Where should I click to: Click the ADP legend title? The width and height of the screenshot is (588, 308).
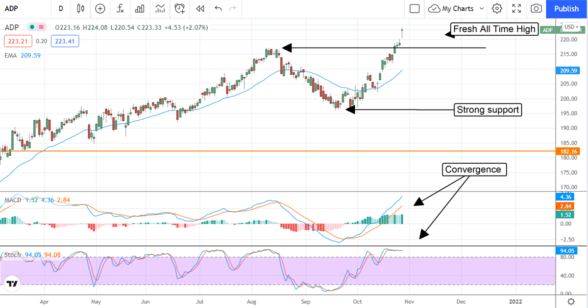pos(12,27)
